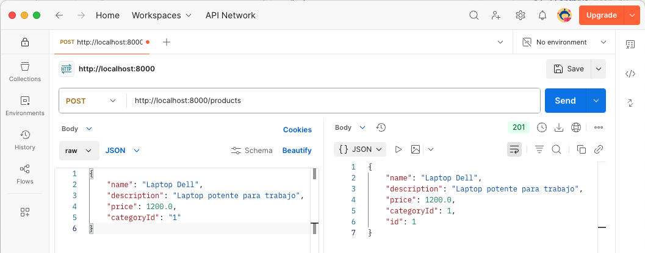Open the notifications bell
Screen dimensions: 645x253
542,15
